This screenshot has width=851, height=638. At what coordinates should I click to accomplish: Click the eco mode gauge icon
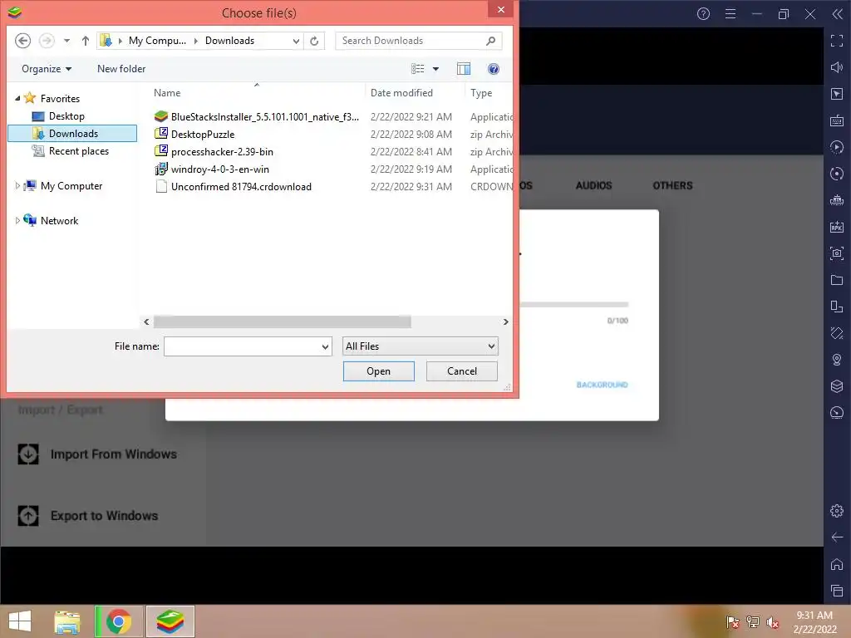point(836,413)
